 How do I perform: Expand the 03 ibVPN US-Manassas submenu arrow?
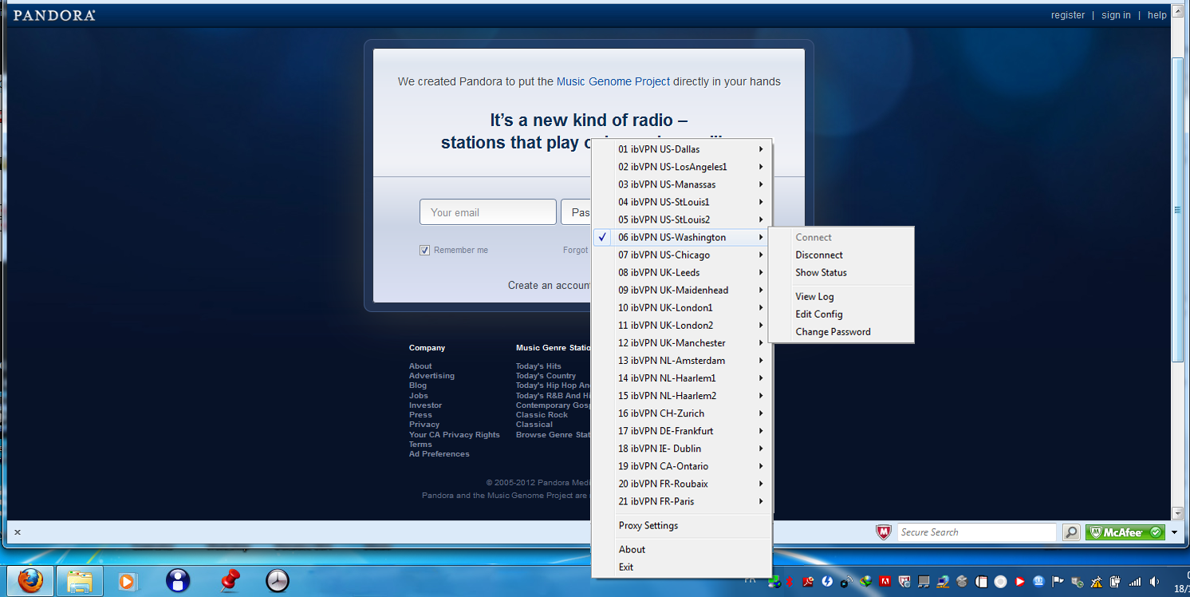[x=761, y=184]
